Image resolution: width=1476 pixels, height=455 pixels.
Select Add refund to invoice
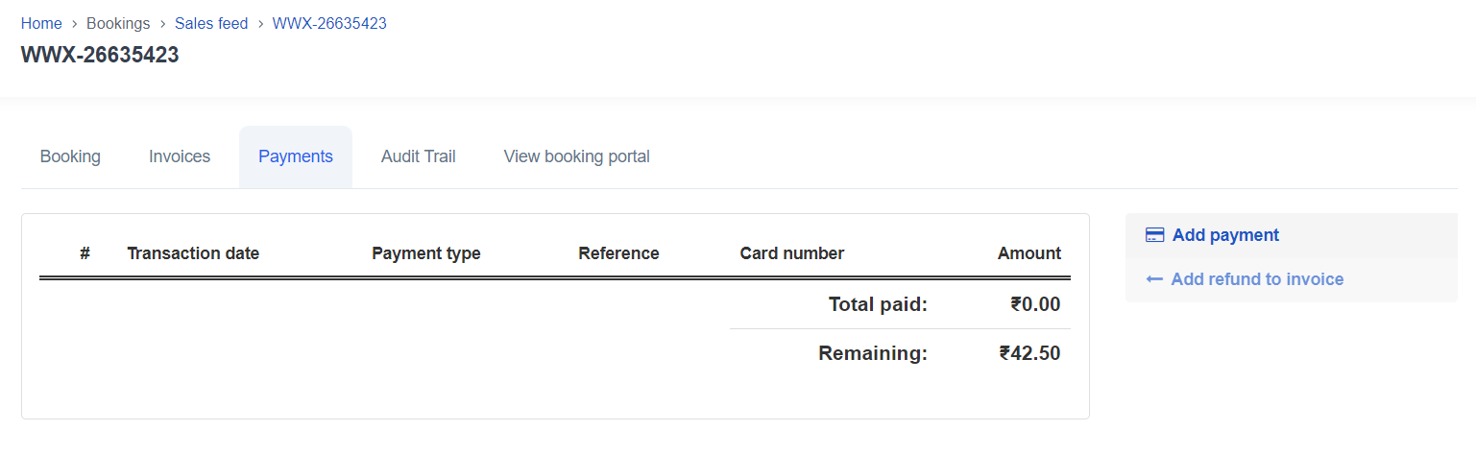click(x=1257, y=279)
